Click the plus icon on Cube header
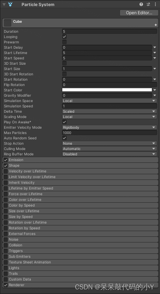Screen dimensions: 160x294 coord(155,25)
